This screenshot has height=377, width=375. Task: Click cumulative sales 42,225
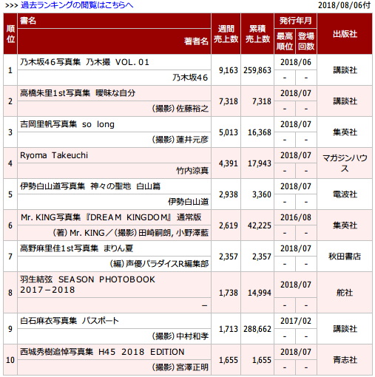pyautogui.click(x=260, y=225)
